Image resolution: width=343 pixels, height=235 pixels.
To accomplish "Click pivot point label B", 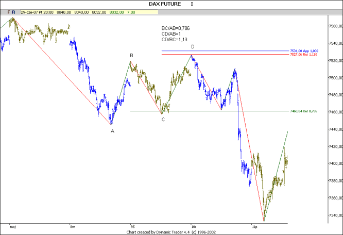I will click(x=131, y=55).
